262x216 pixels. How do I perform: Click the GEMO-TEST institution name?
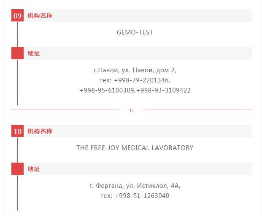click(135, 32)
